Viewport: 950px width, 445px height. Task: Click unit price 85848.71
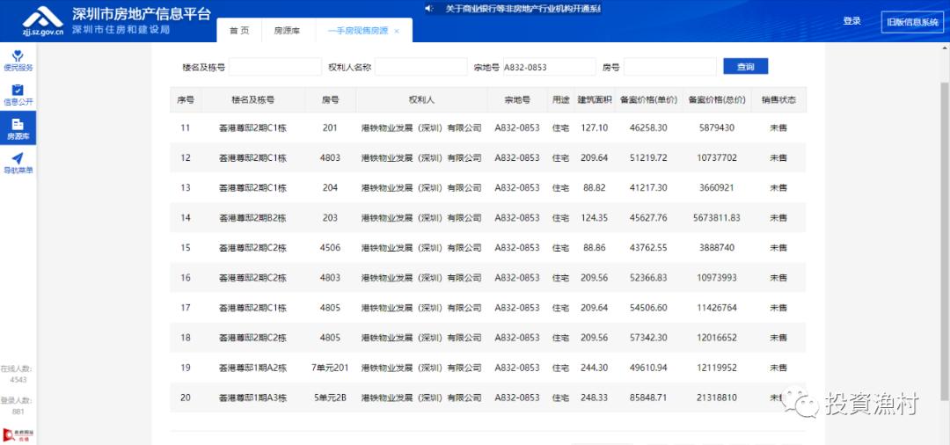pos(648,398)
